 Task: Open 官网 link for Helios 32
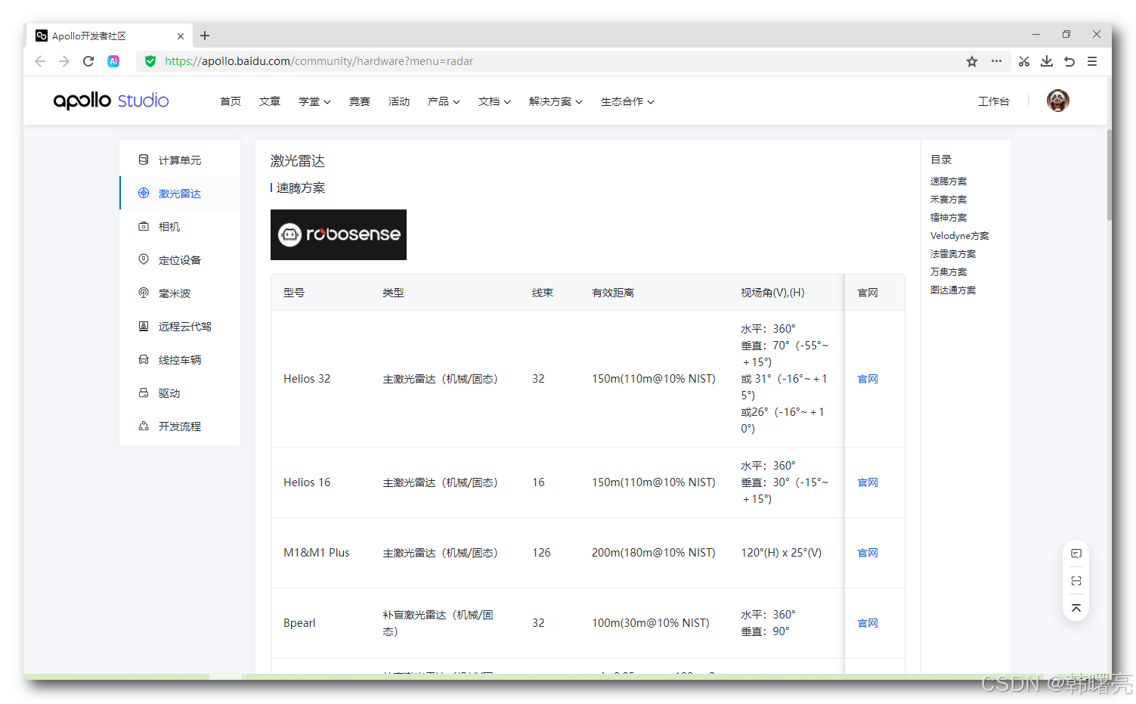[x=868, y=379]
